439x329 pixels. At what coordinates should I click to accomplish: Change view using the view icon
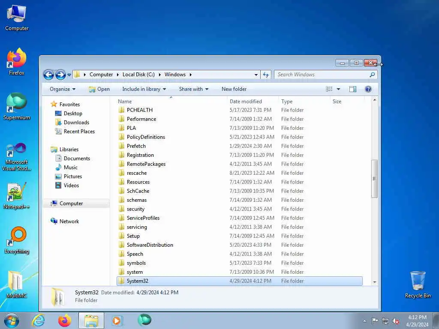coord(329,89)
